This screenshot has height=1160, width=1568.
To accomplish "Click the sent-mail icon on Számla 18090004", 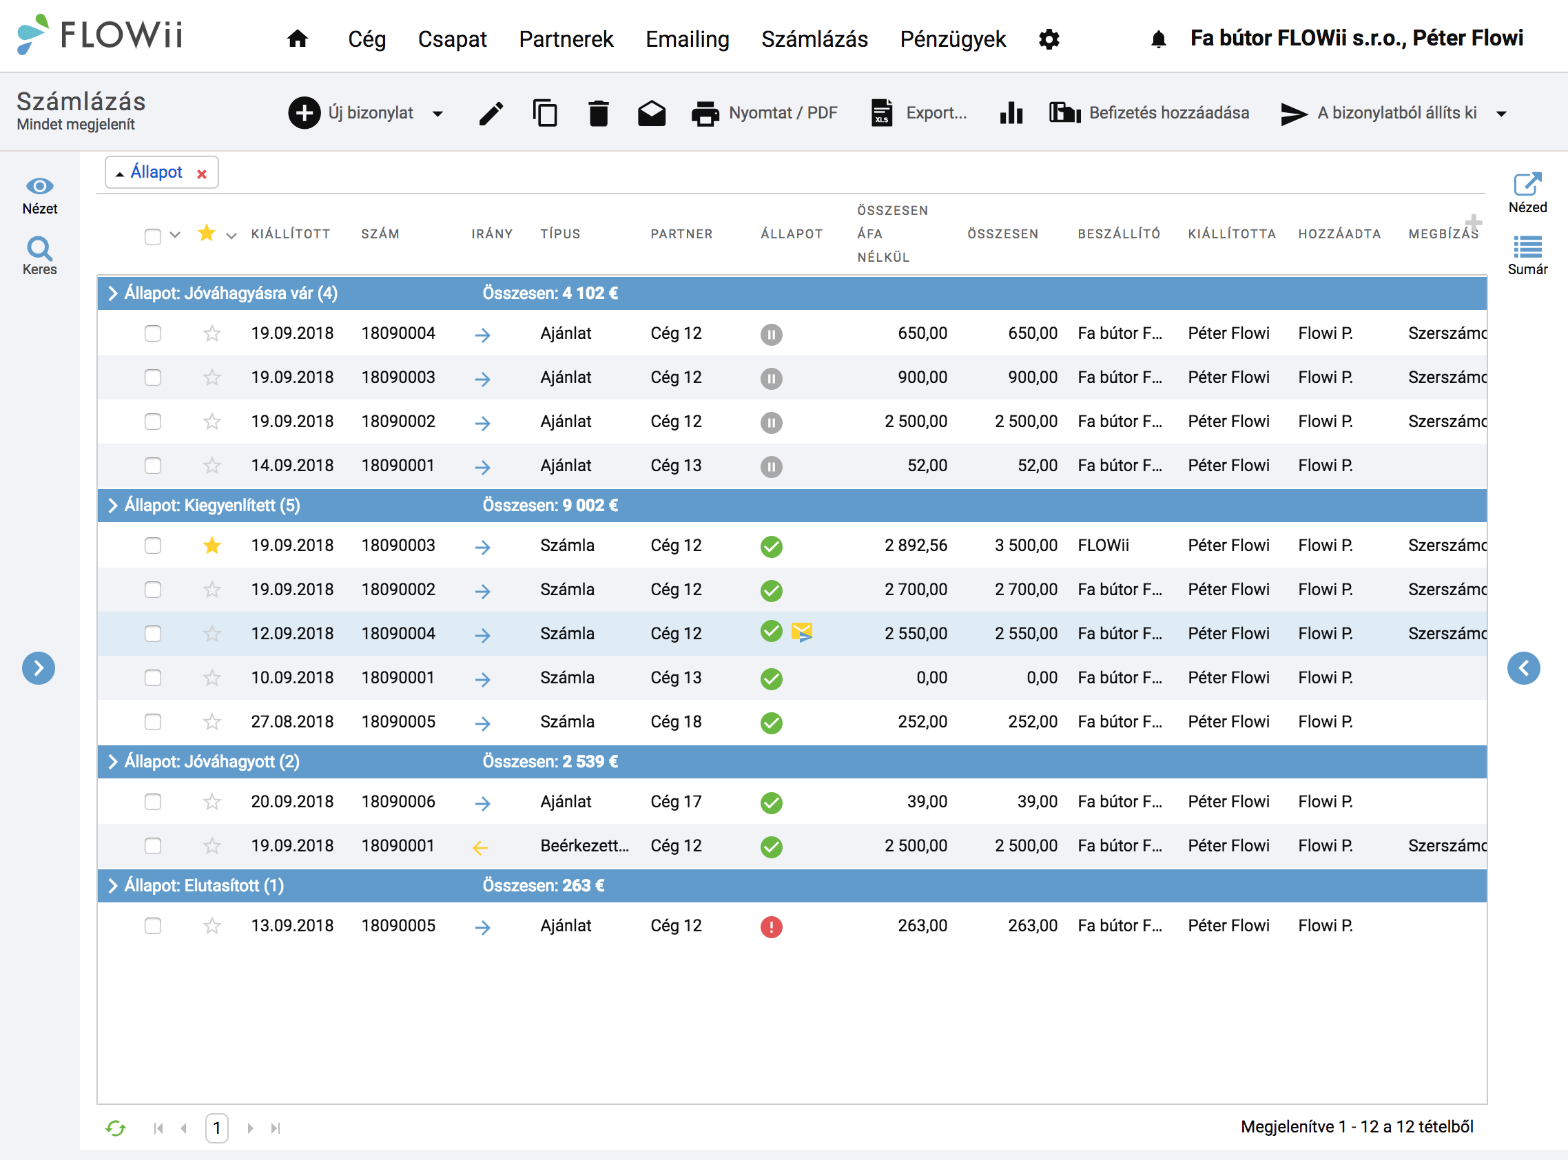I will click(x=802, y=632).
